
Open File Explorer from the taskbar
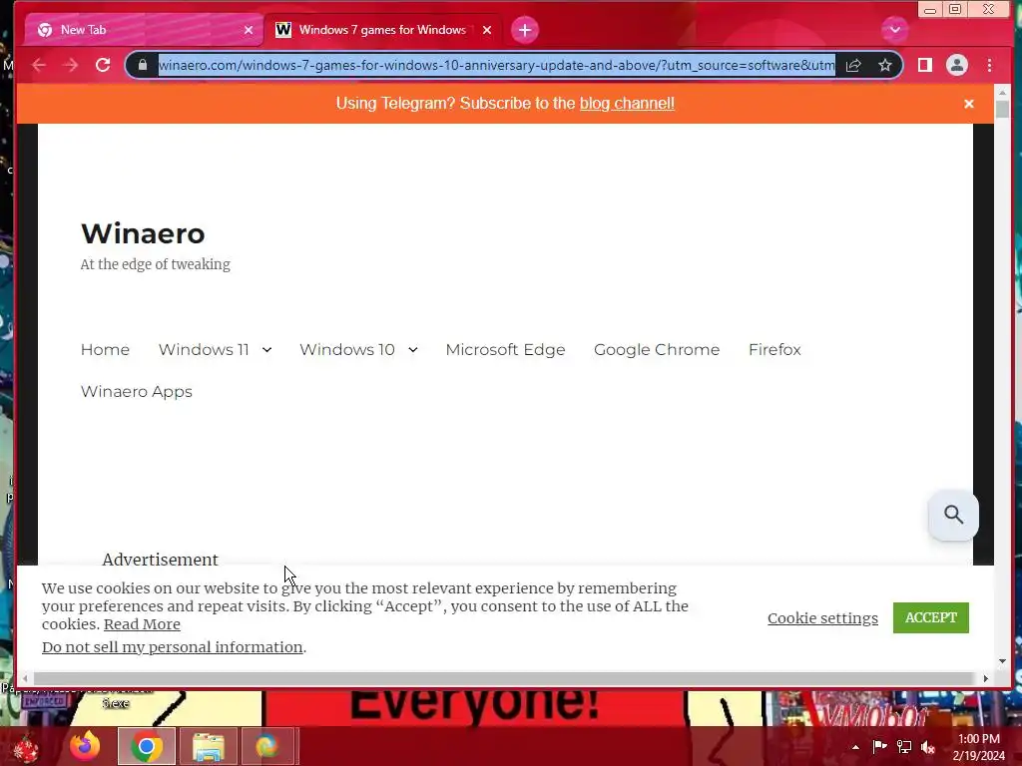pyautogui.click(x=208, y=746)
